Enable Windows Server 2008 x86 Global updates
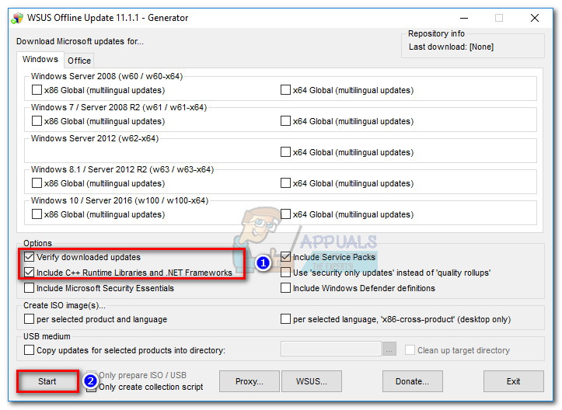Viewport: 562px width, 410px height. (x=37, y=89)
